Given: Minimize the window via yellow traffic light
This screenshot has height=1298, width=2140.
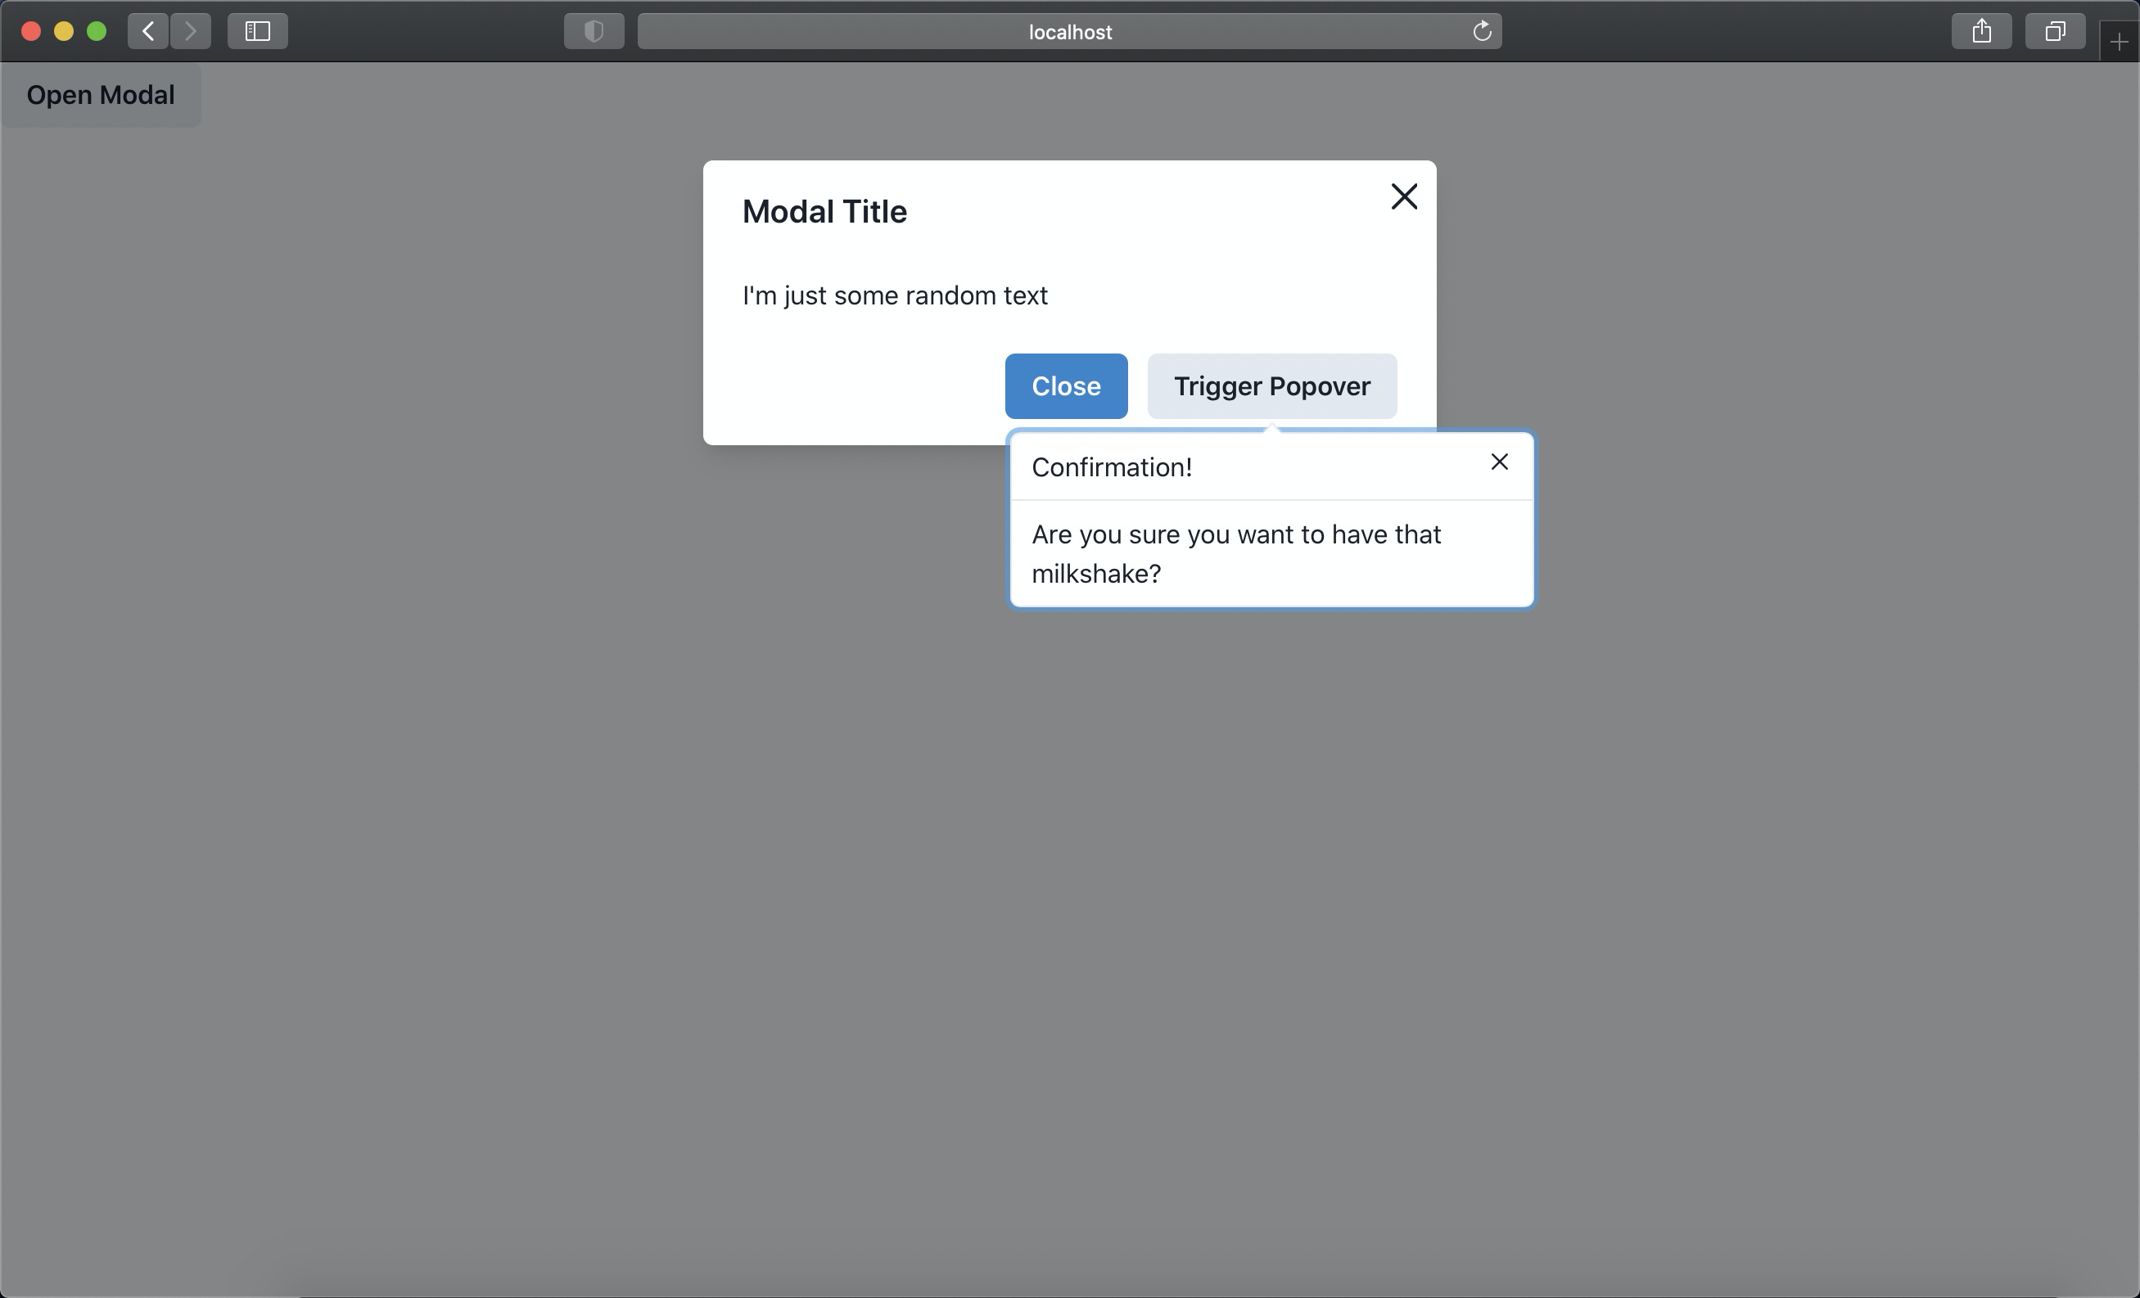Looking at the screenshot, I should 63,30.
